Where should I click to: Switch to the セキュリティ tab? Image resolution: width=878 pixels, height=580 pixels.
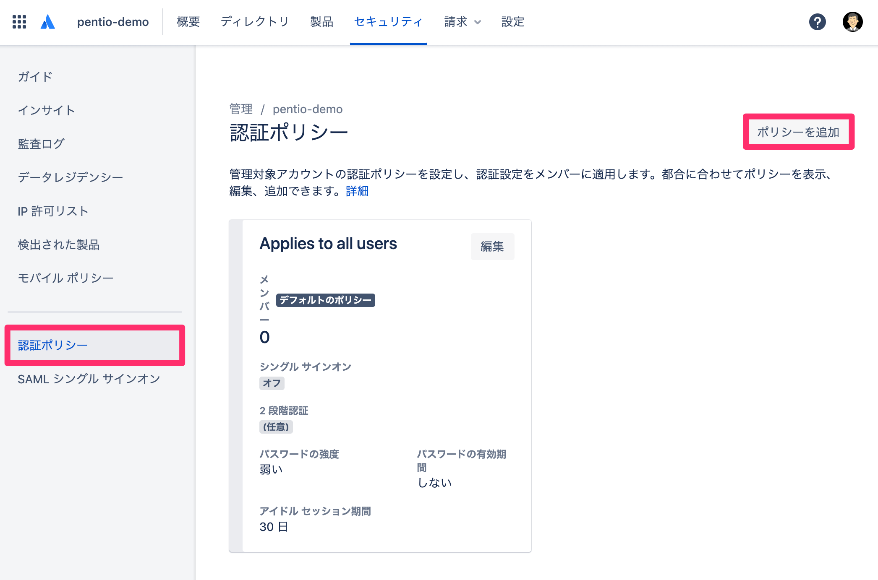[389, 22]
